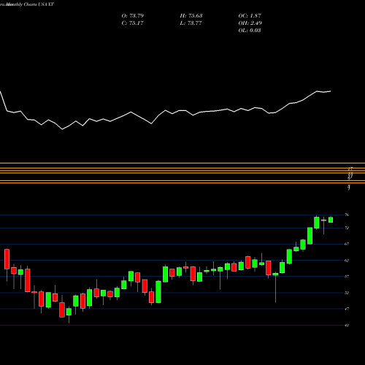Select the open value 'O: 73.79'
This screenshot has width=365, height=365.
tap(133, 16)
